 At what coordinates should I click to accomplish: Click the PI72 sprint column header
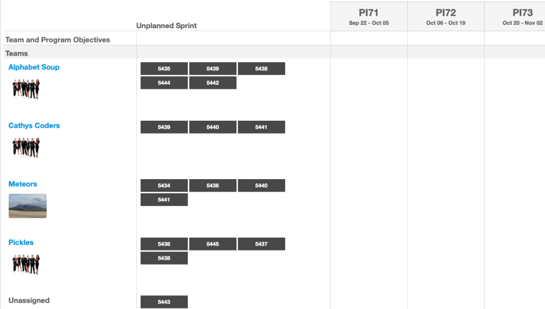tap(445, 16)
